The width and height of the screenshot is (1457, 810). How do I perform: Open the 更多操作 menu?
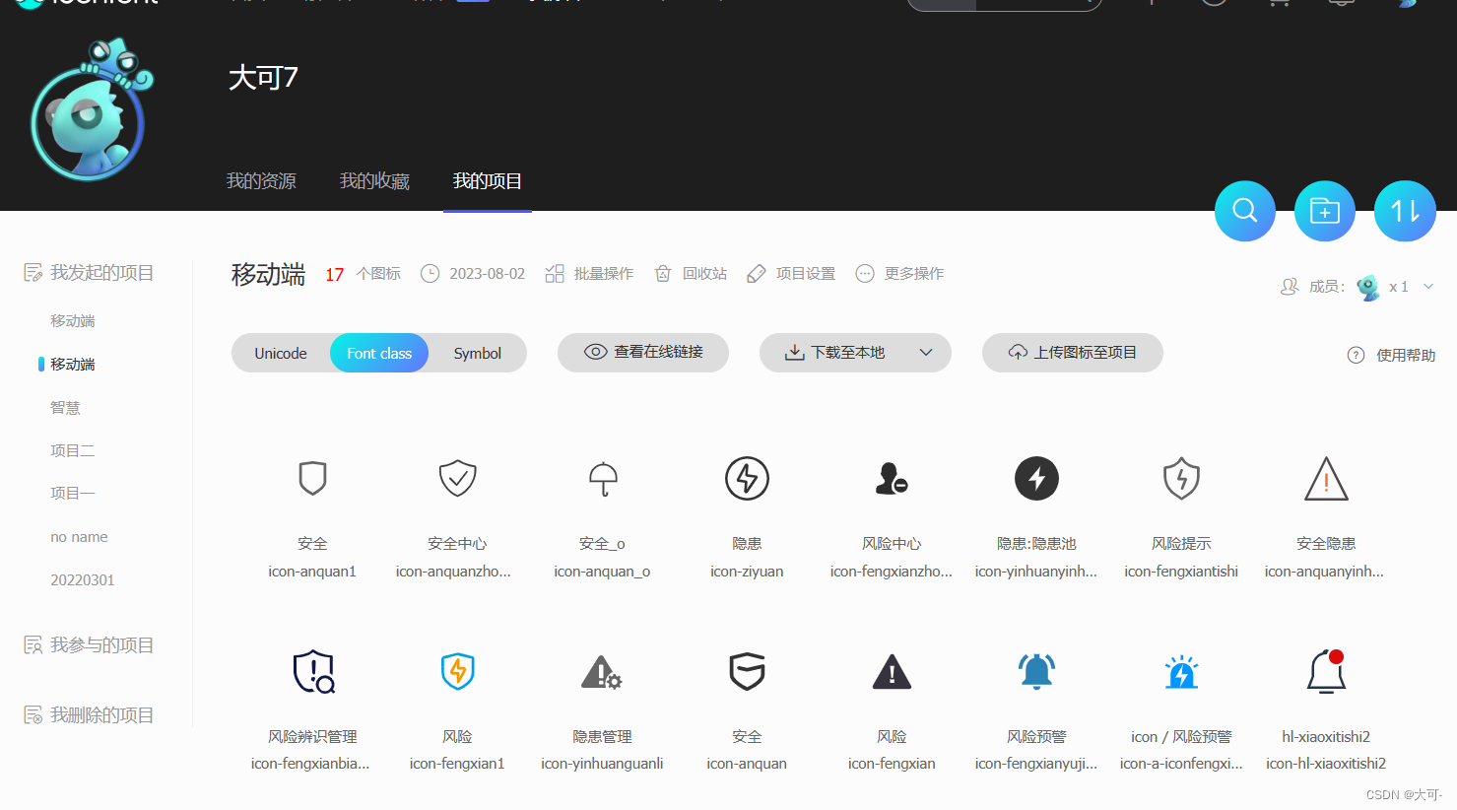[x=898, y=273]
